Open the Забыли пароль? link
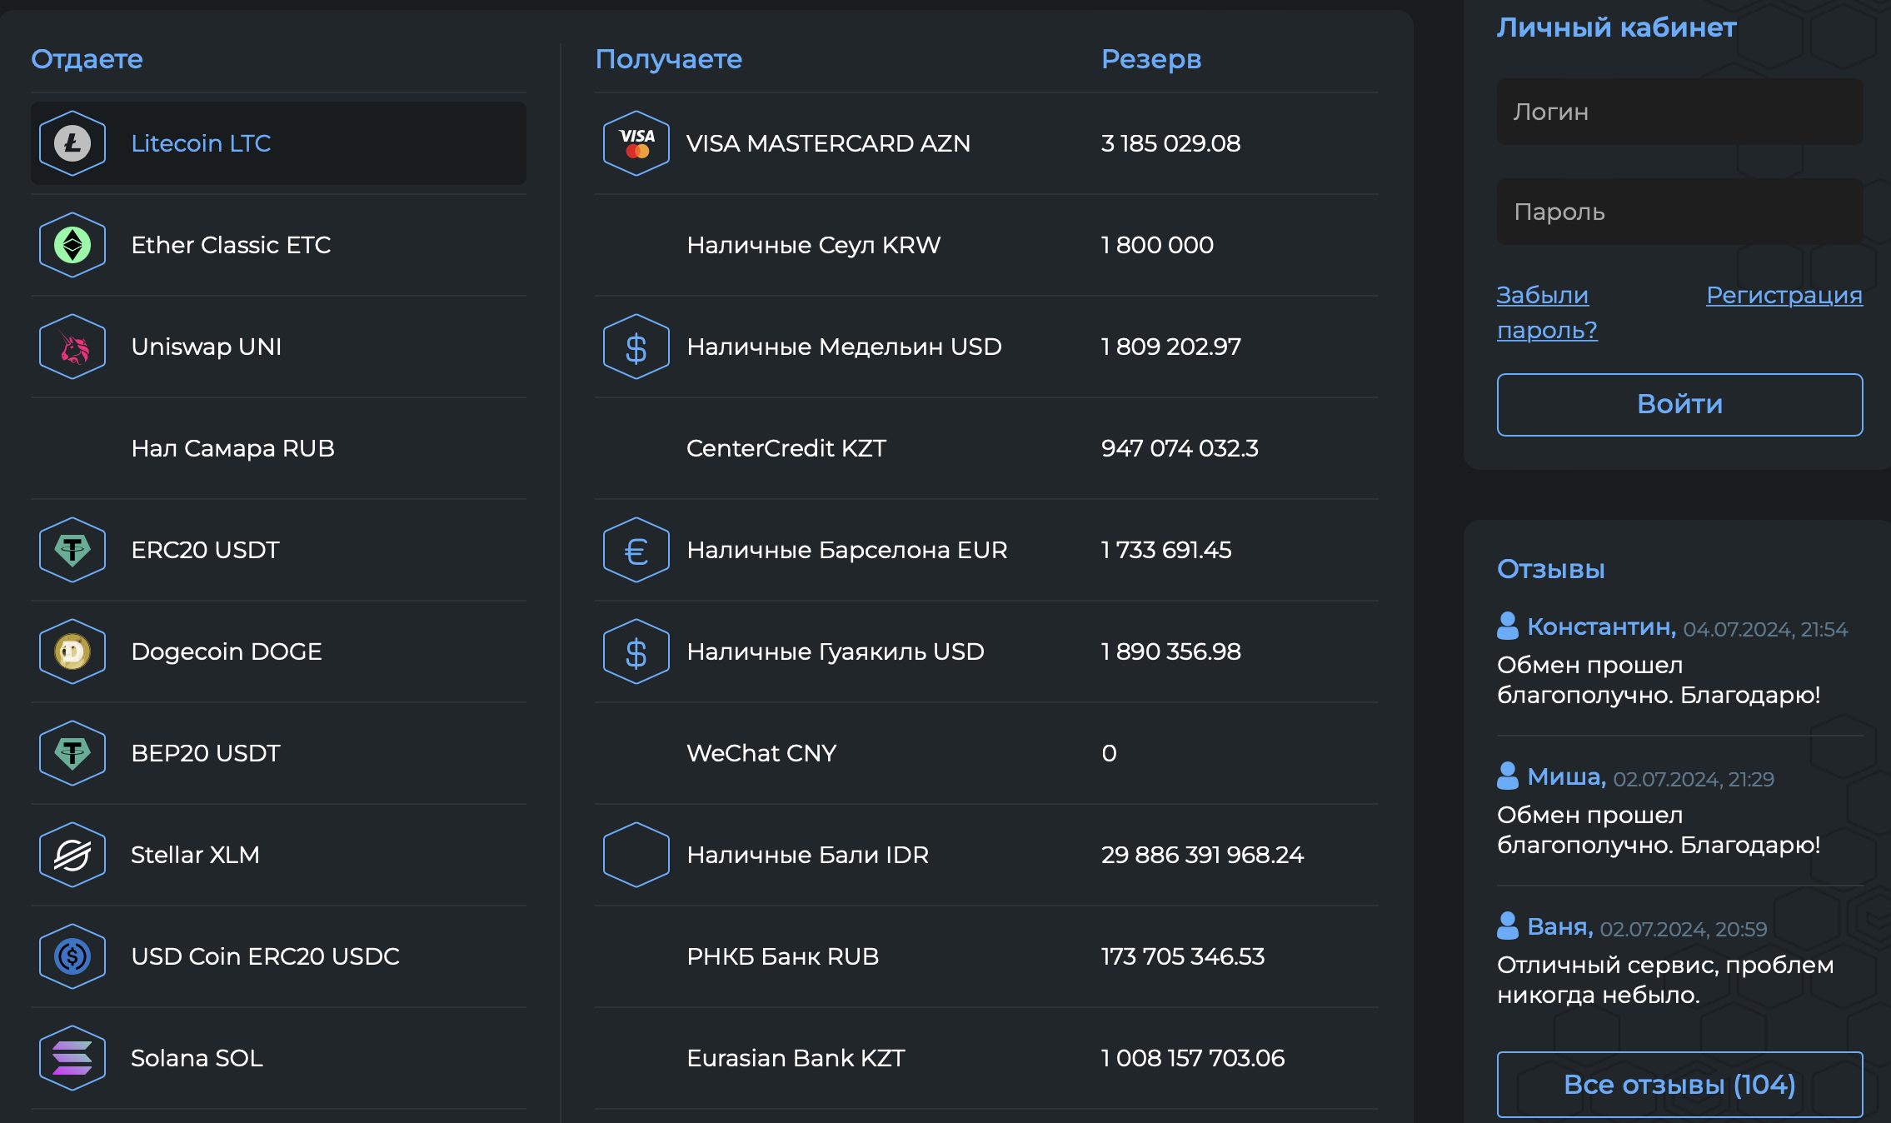The image size is (1891, 1123). (1546, 312)
